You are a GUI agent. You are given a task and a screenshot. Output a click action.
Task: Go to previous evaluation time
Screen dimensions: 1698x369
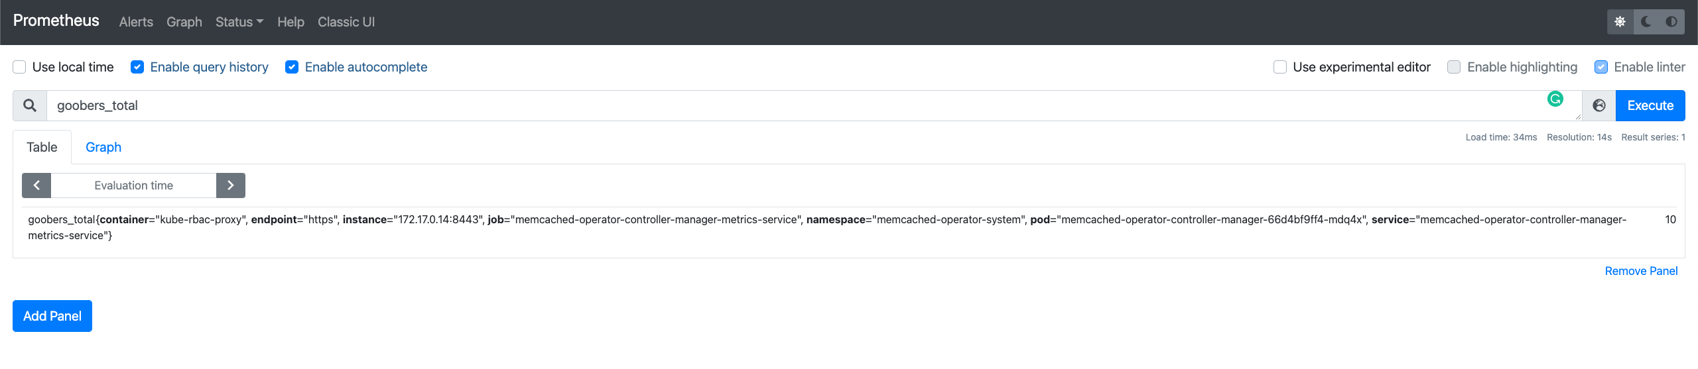pos(36,185)
